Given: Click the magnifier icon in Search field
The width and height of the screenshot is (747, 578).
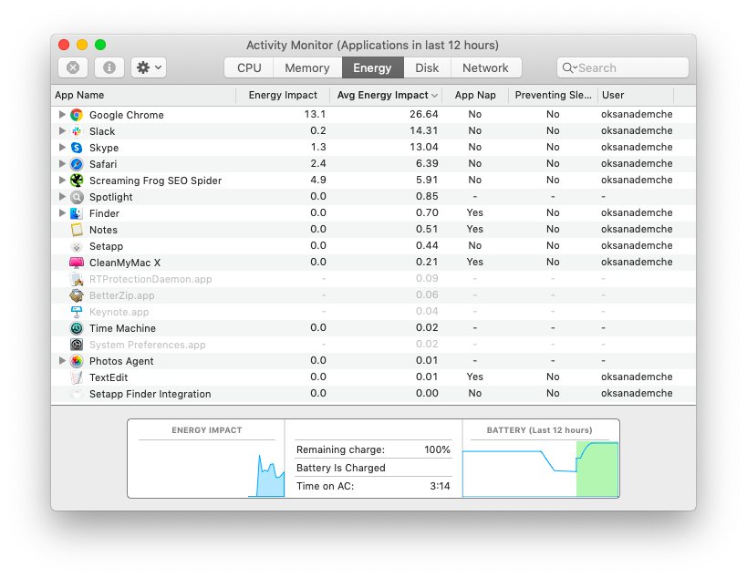Looking at the screenshot, I should [569, 67].
